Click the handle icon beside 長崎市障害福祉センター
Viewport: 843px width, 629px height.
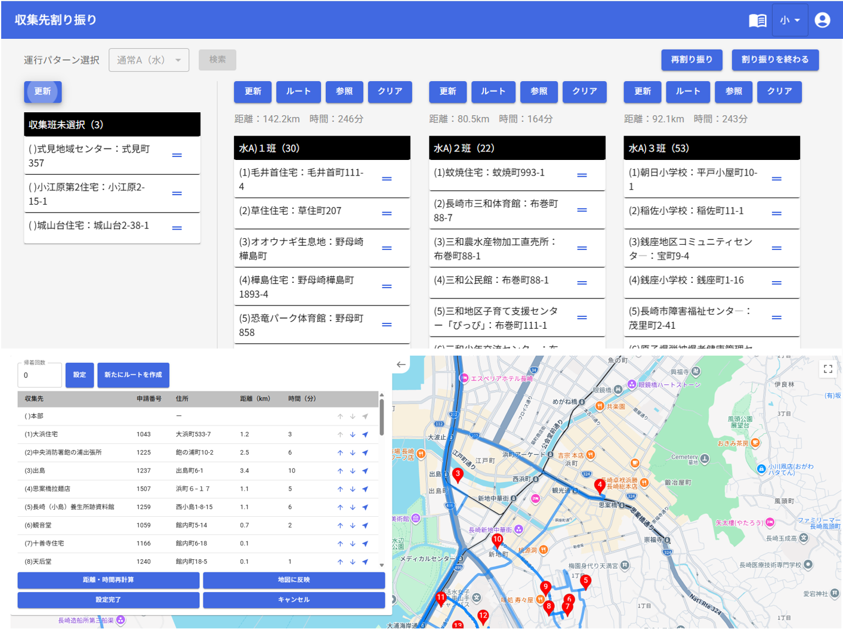(x=777, y=317)
